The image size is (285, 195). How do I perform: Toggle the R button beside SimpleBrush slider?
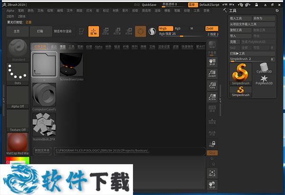[x=272, y=59]
